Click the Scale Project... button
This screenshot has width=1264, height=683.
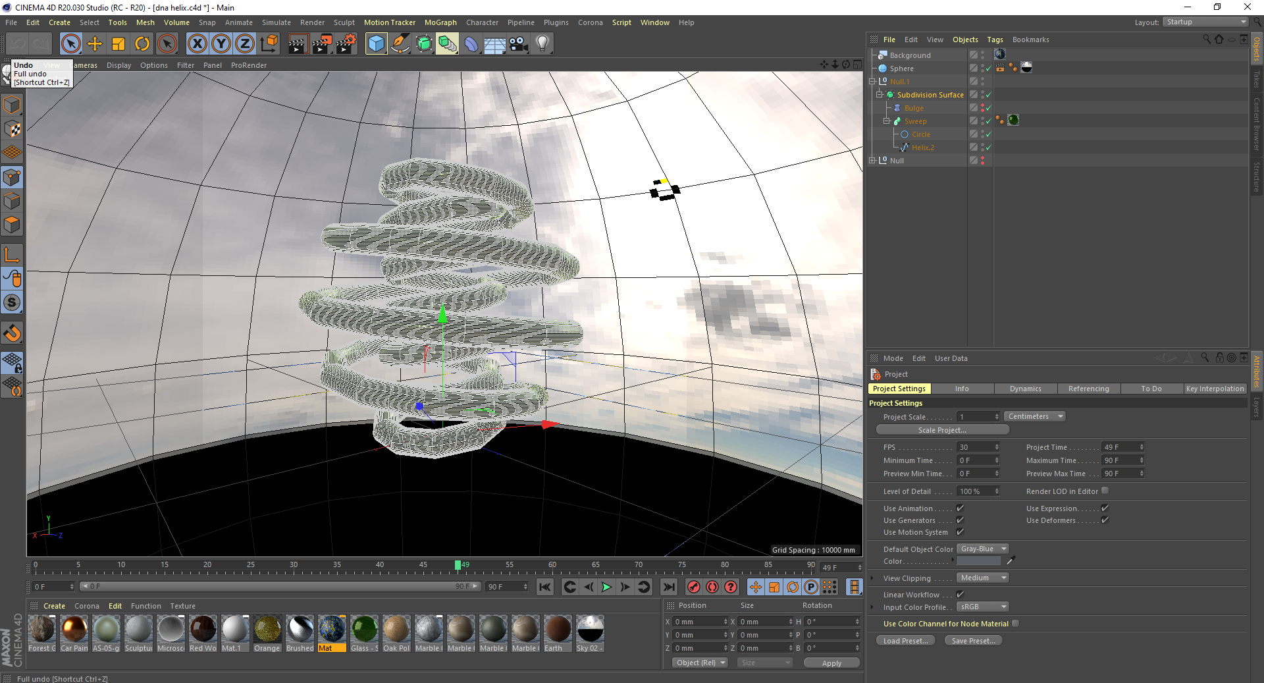[x=942, y=430]
